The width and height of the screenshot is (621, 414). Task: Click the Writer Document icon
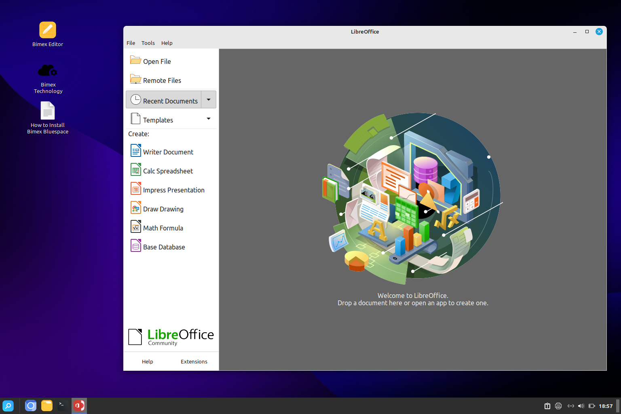[136, 150]
